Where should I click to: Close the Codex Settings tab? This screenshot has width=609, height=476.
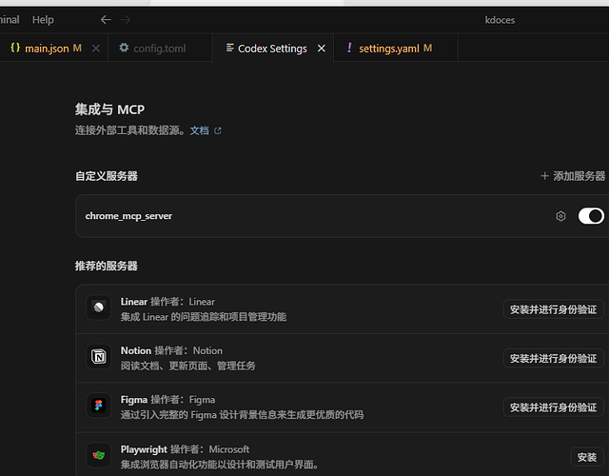[x=322, y=49]
